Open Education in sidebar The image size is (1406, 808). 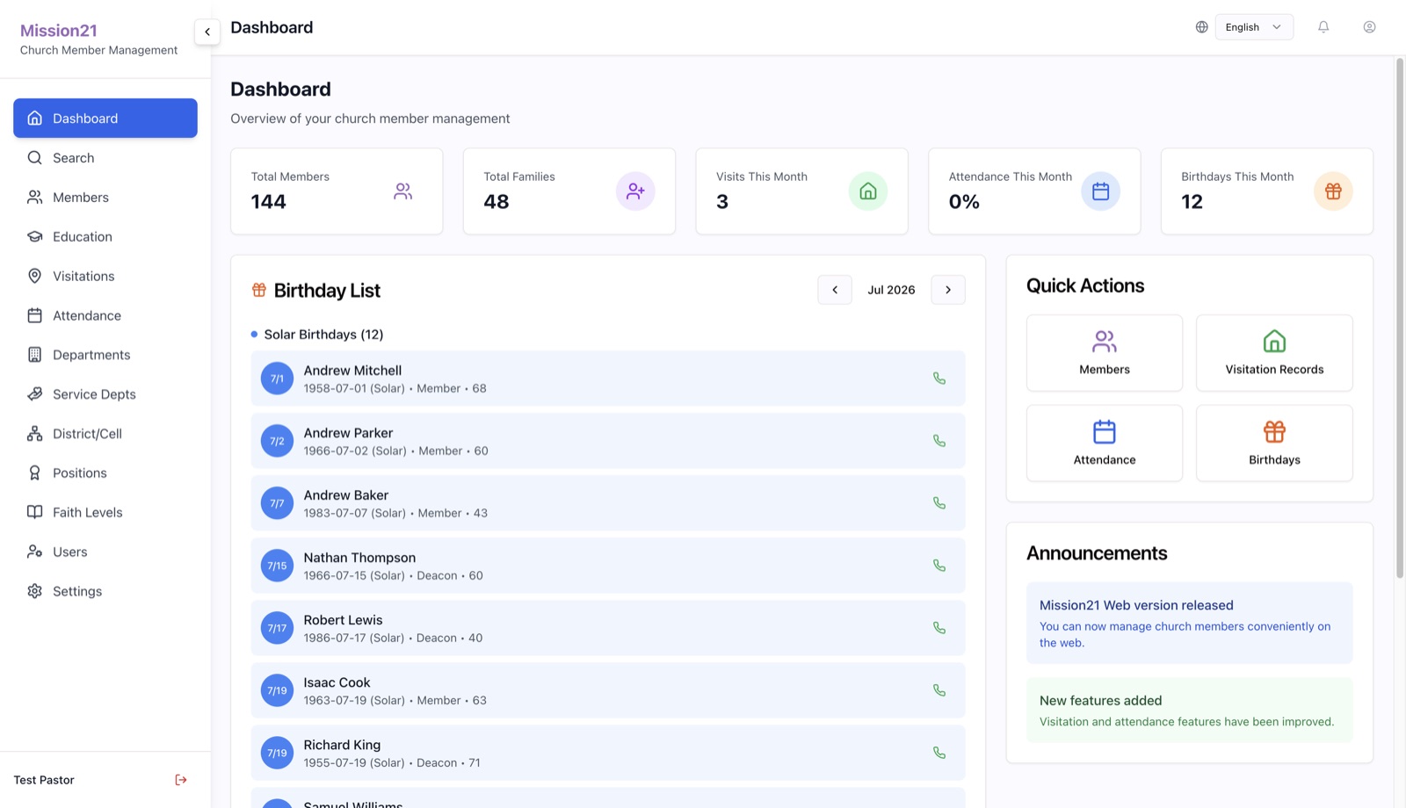click(x=105, y=237)
